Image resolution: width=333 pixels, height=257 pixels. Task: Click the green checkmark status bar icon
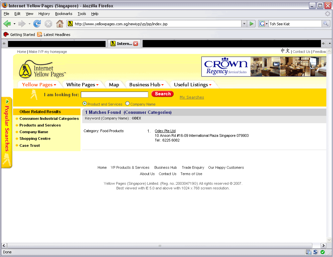323,252
